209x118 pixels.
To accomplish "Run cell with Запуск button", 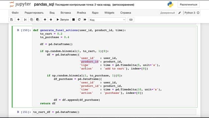I will click(63, 20).
